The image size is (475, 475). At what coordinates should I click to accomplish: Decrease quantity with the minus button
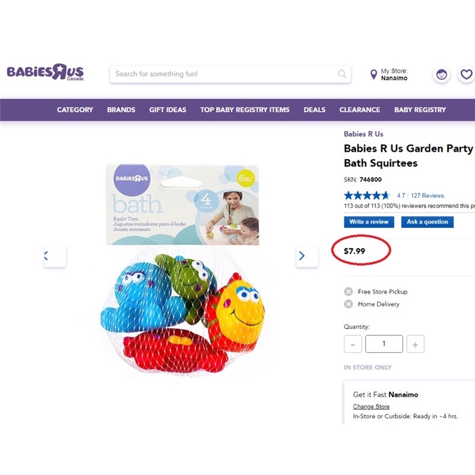353,344
